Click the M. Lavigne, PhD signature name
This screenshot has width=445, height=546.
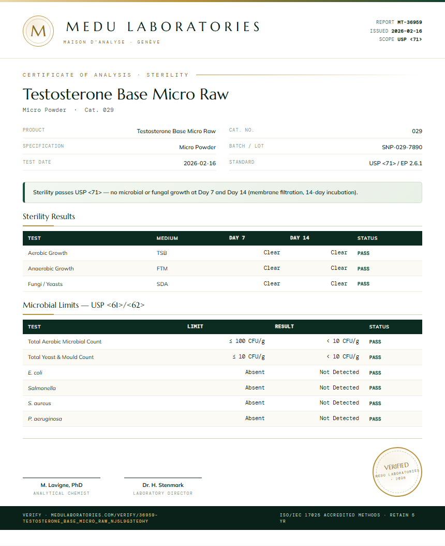click(62, 485)
